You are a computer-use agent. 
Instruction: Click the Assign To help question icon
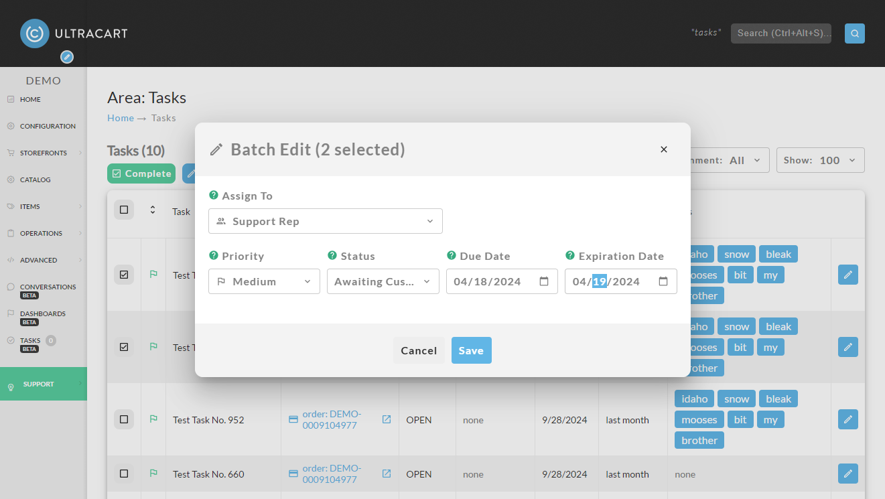tap(214, 196)
